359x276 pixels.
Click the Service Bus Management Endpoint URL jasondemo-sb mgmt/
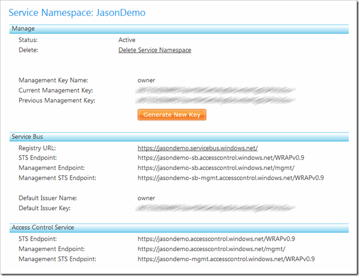(x=216, y=168)
